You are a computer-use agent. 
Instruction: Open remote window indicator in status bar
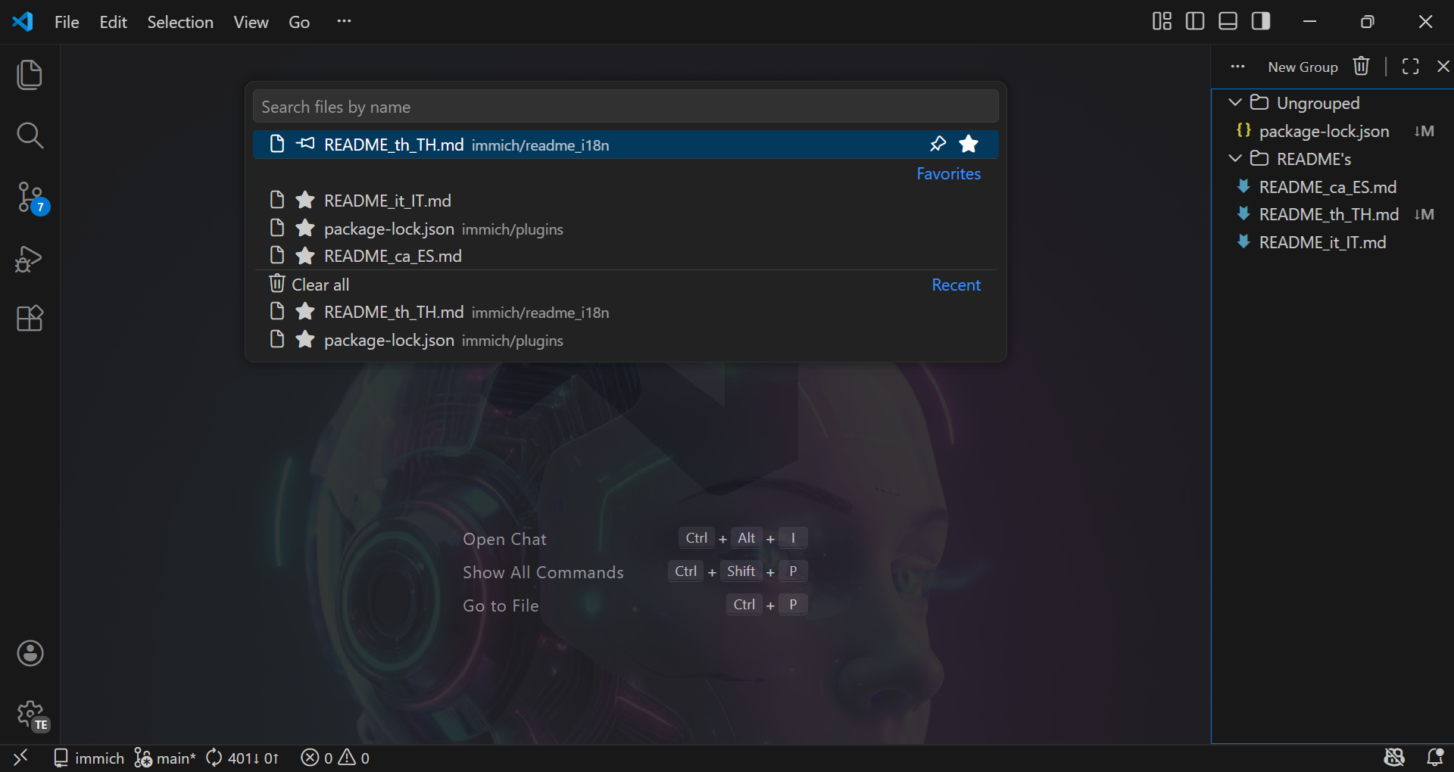coord(20,757)
